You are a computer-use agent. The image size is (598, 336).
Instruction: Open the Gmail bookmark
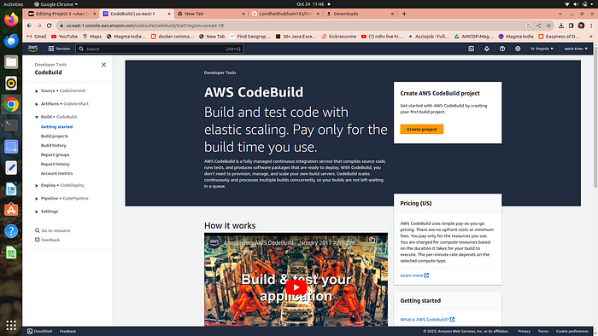37,37
